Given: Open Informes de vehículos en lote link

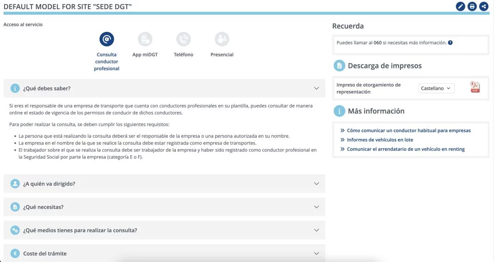Looking at the screenshot, I should coord(380,140).
